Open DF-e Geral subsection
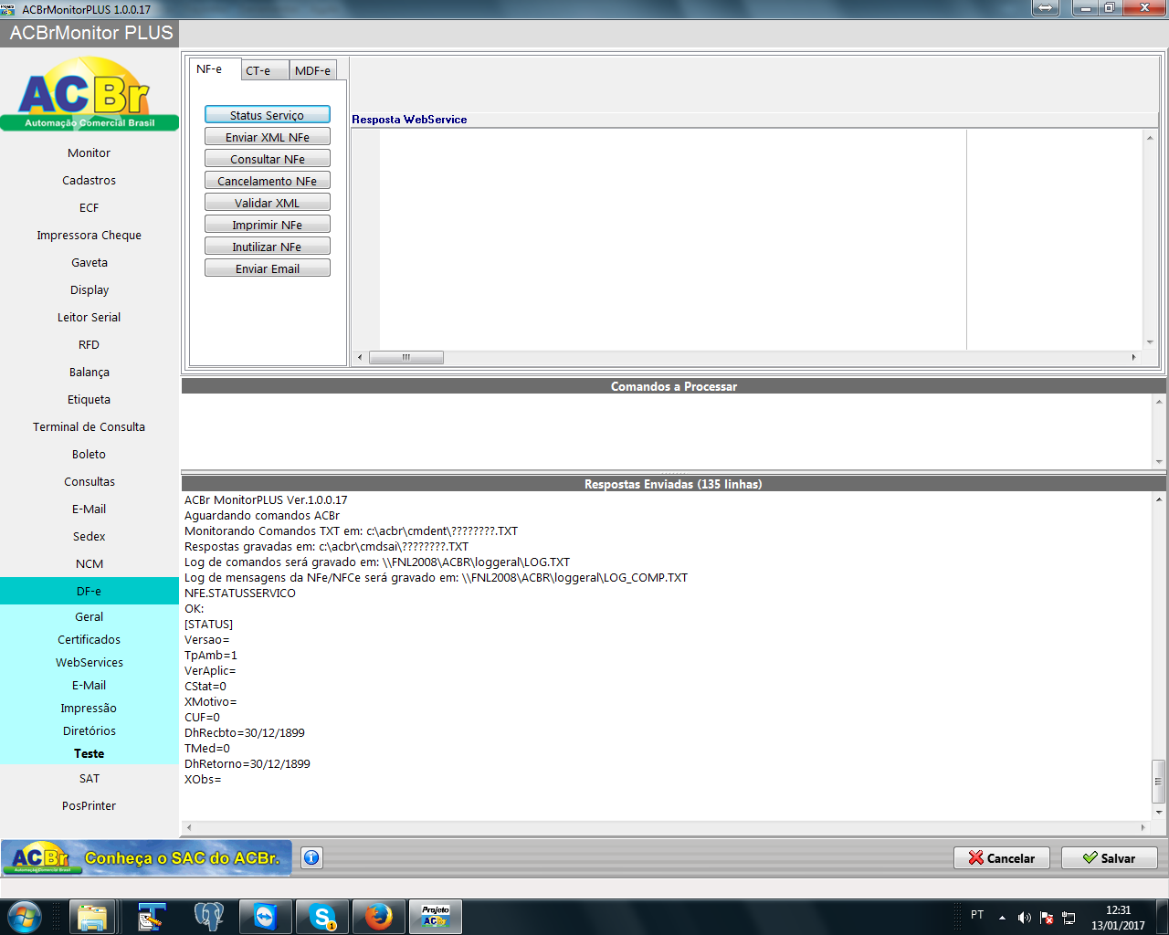 click(x=90, y=616)
